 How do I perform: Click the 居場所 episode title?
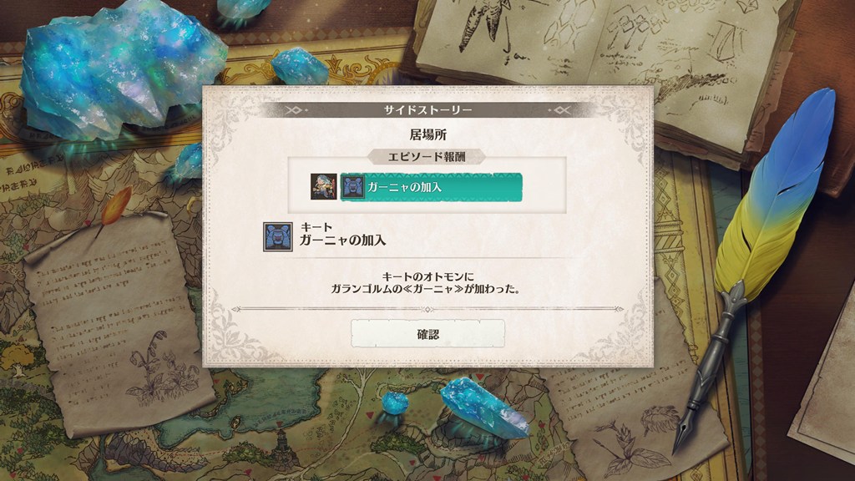coord(428,134)
